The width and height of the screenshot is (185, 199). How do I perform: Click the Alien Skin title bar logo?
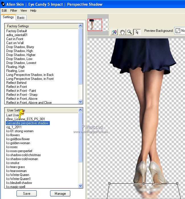[3, 4]
